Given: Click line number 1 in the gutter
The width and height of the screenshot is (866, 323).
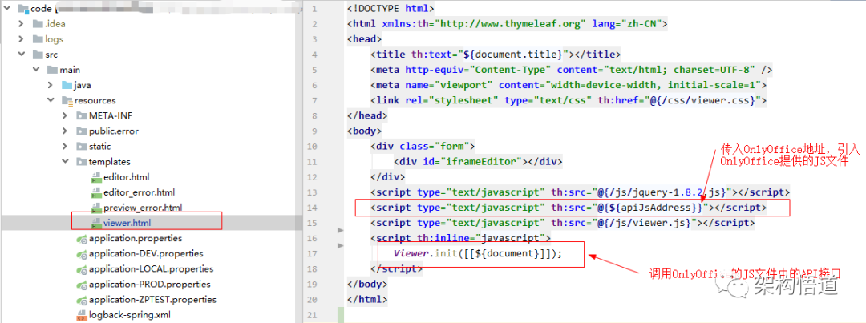Looking at the screenshot, I should tap(314, 9).
